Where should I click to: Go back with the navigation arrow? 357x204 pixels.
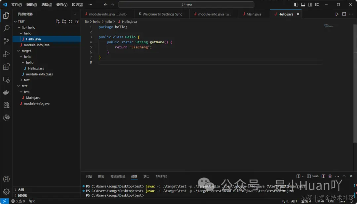[105, 5]
